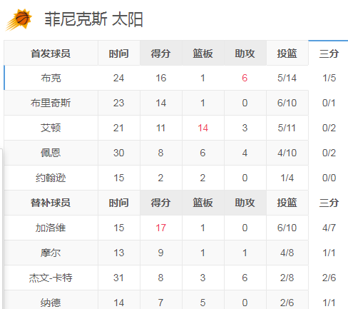The width and height of the screenshot is (348, 309).
Task: Click the 替补球员 header cell
Action: click(x=51, y=203)
